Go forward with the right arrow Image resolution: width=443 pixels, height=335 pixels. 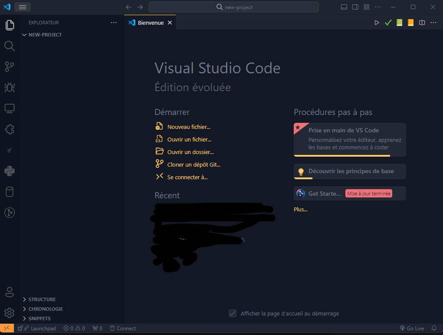(x=140, y=7)
